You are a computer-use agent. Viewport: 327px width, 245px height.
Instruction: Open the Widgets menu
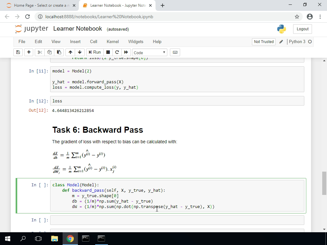coord(136,42)
